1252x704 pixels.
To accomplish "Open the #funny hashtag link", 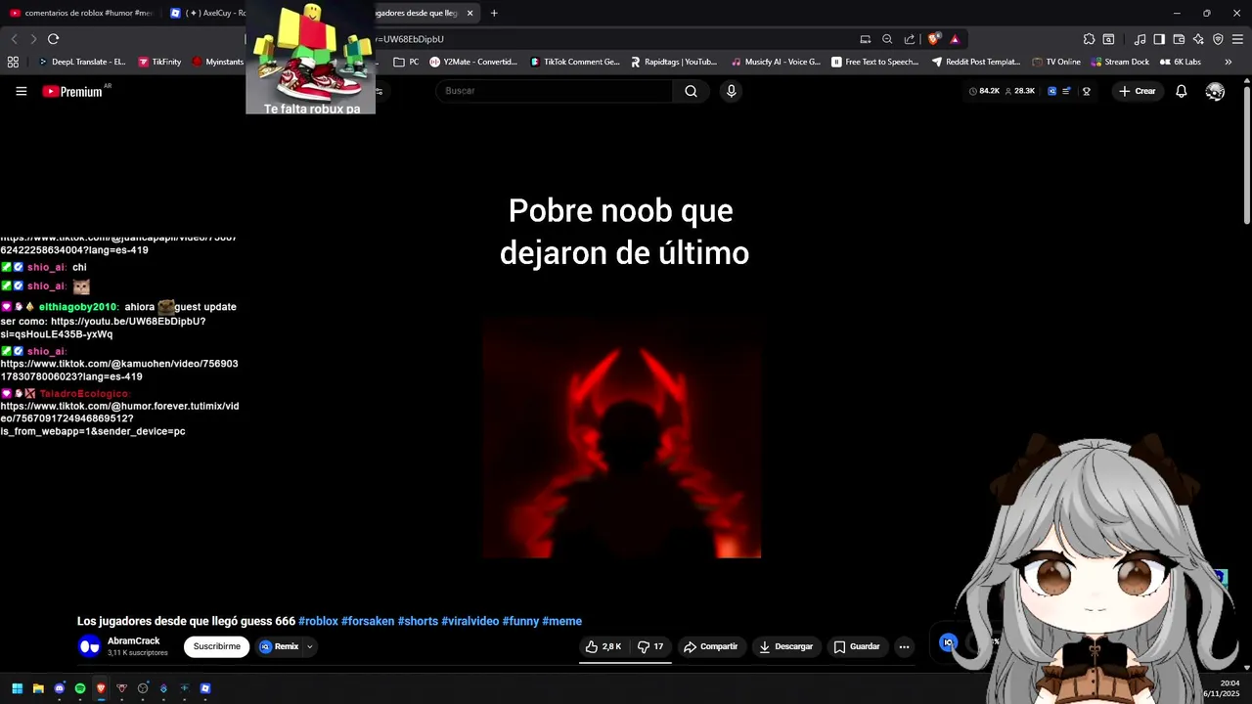I will [x=521, y=621].
